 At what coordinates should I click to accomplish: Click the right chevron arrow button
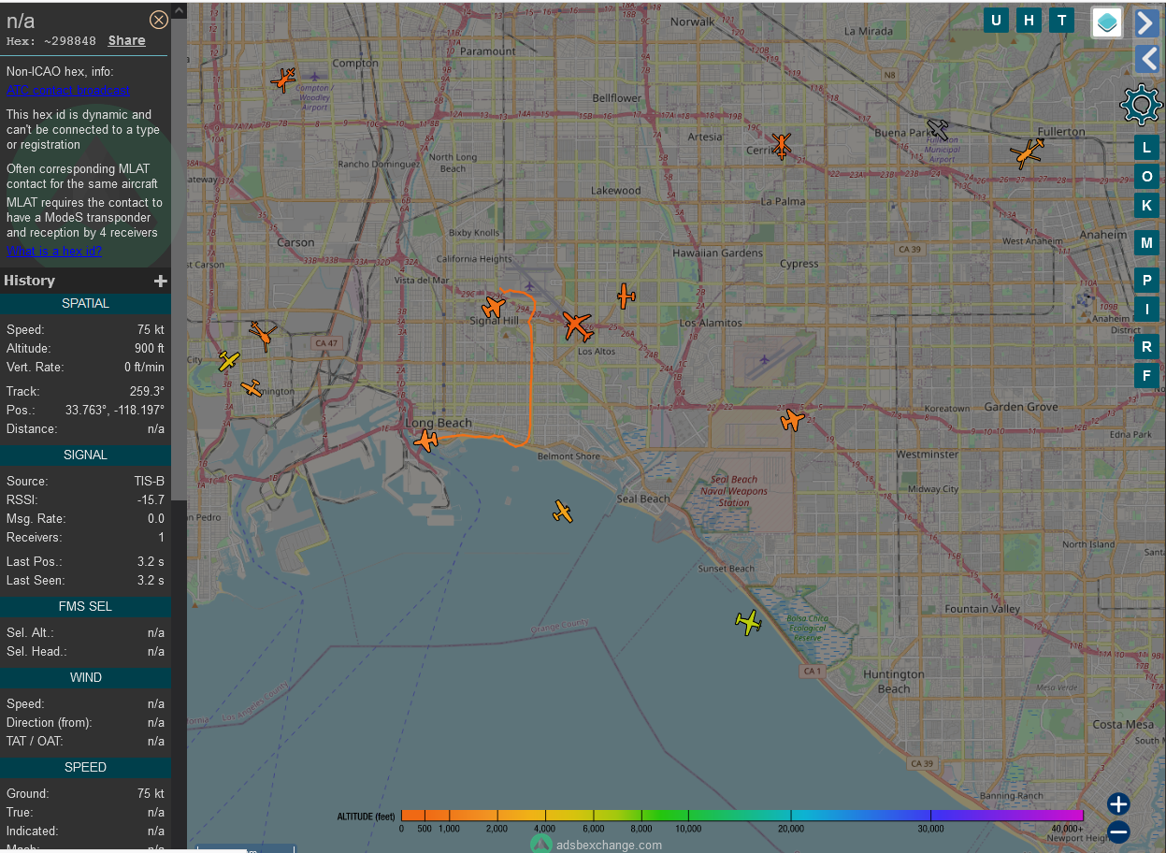1147,22
